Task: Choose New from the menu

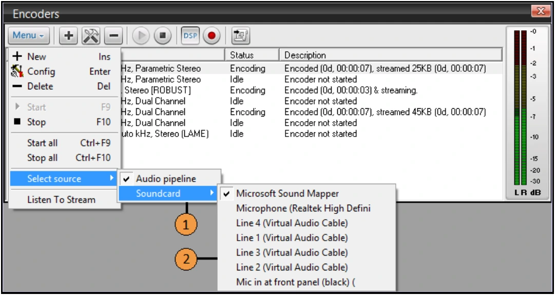Action: (65, 56)
